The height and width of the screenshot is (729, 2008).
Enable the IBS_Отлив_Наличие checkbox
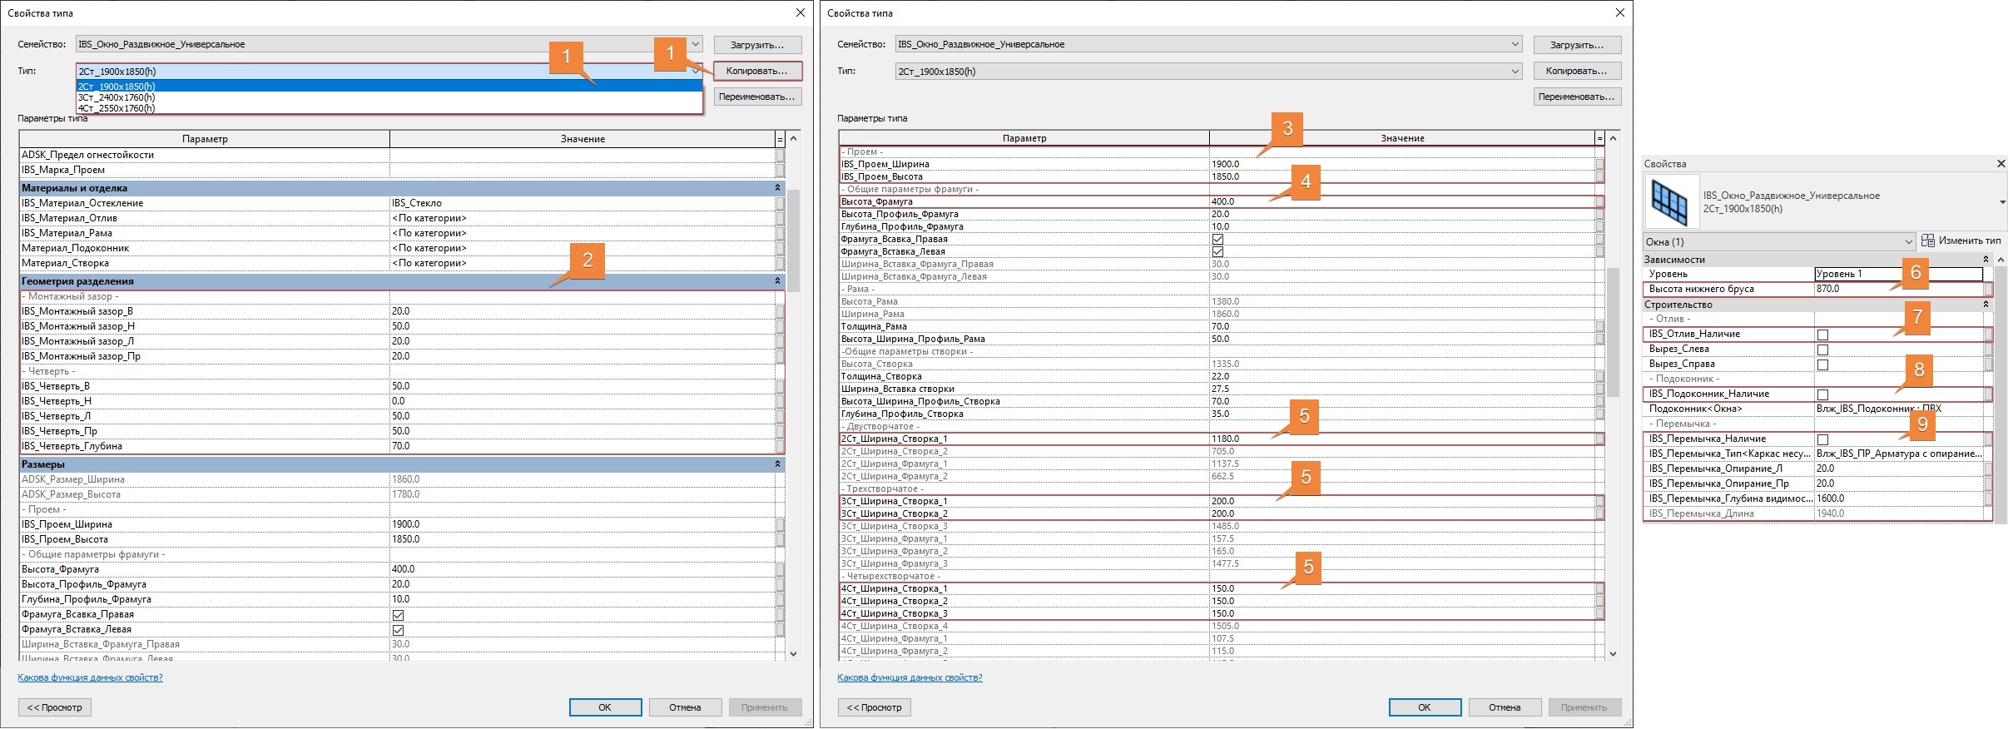pos(1822,335)
